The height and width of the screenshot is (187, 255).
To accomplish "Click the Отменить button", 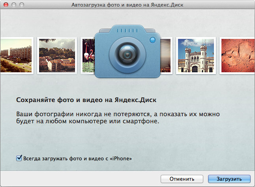I will pyautogui.click(x=182, y=179).
